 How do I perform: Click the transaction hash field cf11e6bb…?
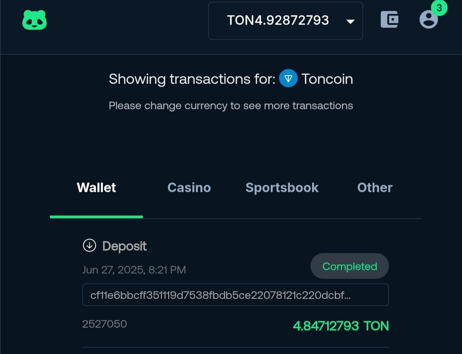236,295
